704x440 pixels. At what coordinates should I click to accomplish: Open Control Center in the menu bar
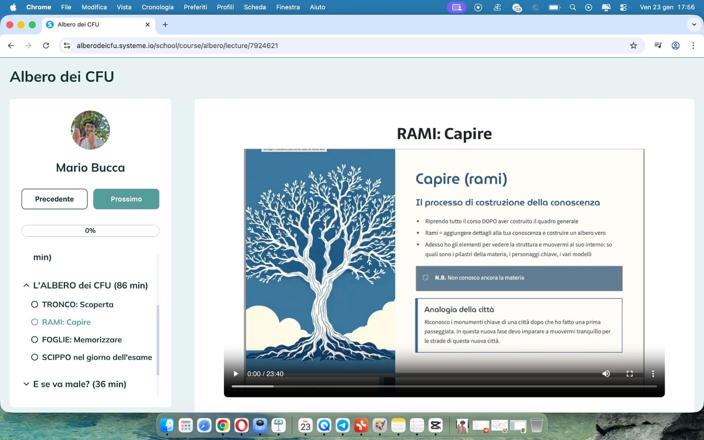tap(623, 7)
